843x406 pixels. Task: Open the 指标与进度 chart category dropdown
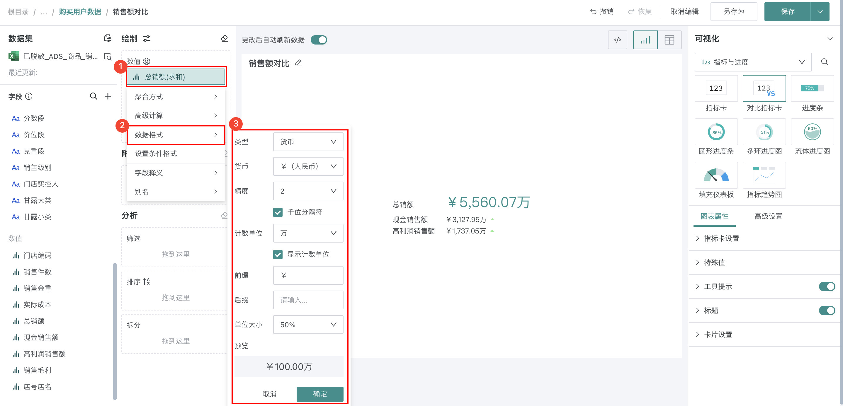pos(753,62)
